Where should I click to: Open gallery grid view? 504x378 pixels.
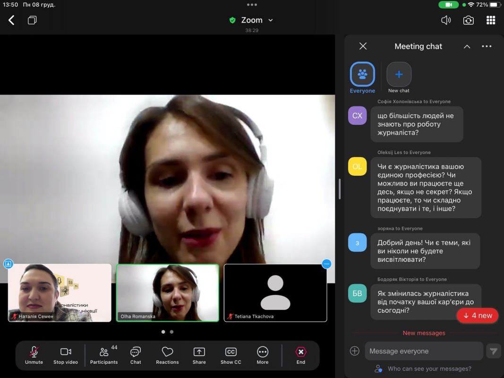coord(491,20)
